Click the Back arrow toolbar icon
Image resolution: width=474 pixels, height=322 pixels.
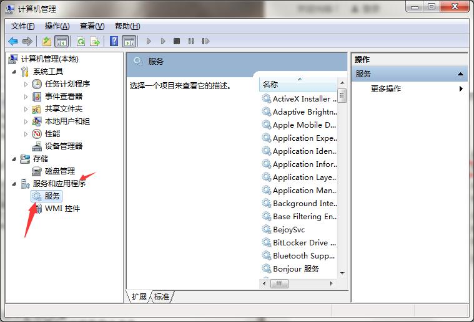point(13,41)
